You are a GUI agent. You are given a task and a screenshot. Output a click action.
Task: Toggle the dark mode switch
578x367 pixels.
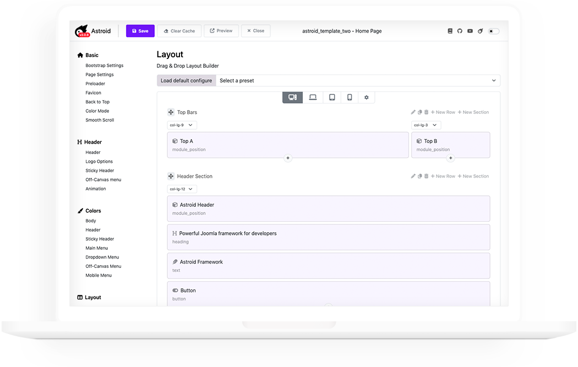493,31
